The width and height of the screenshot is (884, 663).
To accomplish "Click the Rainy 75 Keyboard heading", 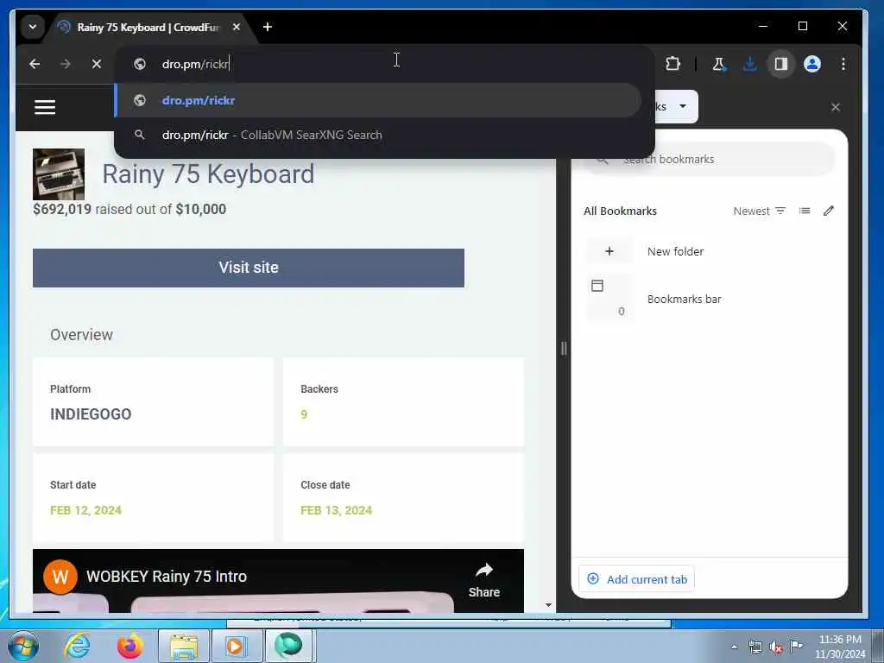I will [x=208, y=174].
